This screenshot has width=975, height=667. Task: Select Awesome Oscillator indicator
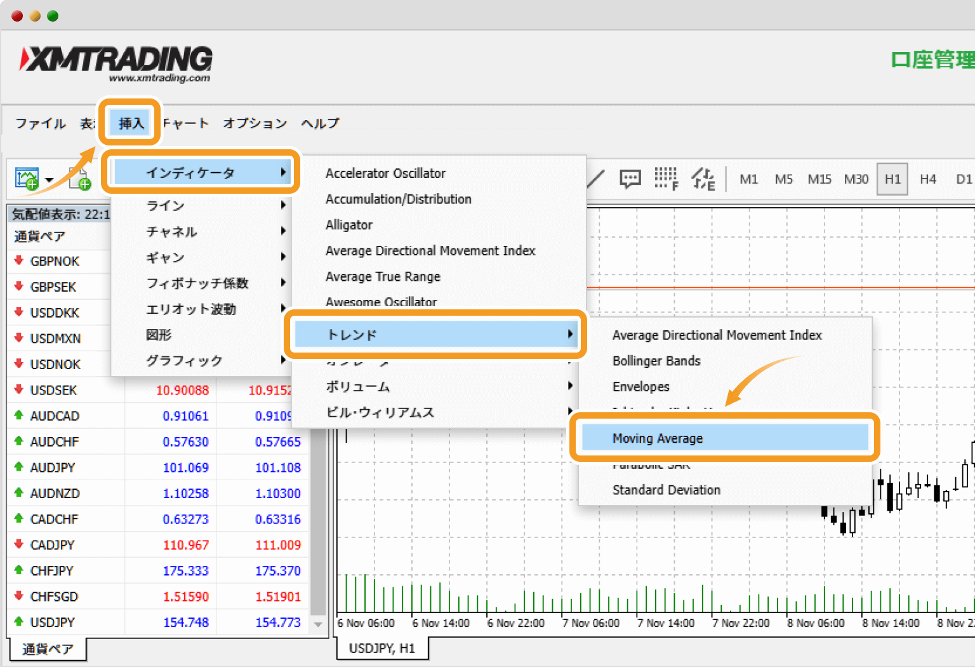click(x=381, y=302)
